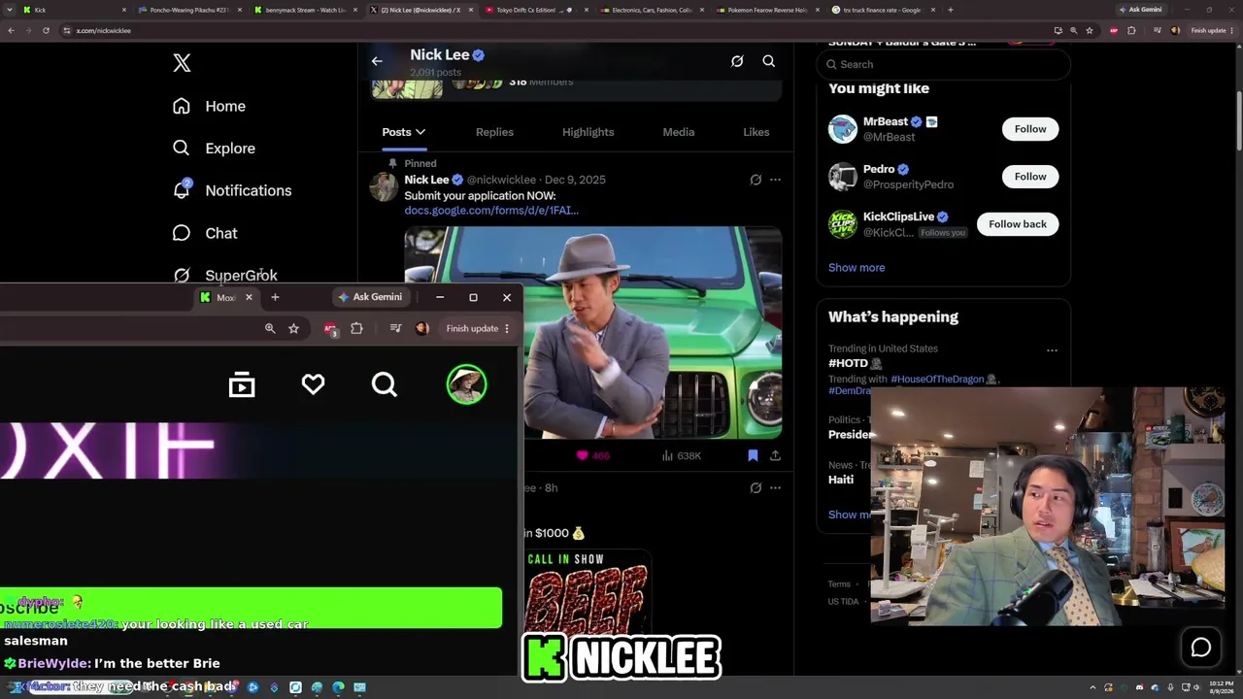
Task: Toggle the bookmark on the pinned post
Action: click(753, 455)
